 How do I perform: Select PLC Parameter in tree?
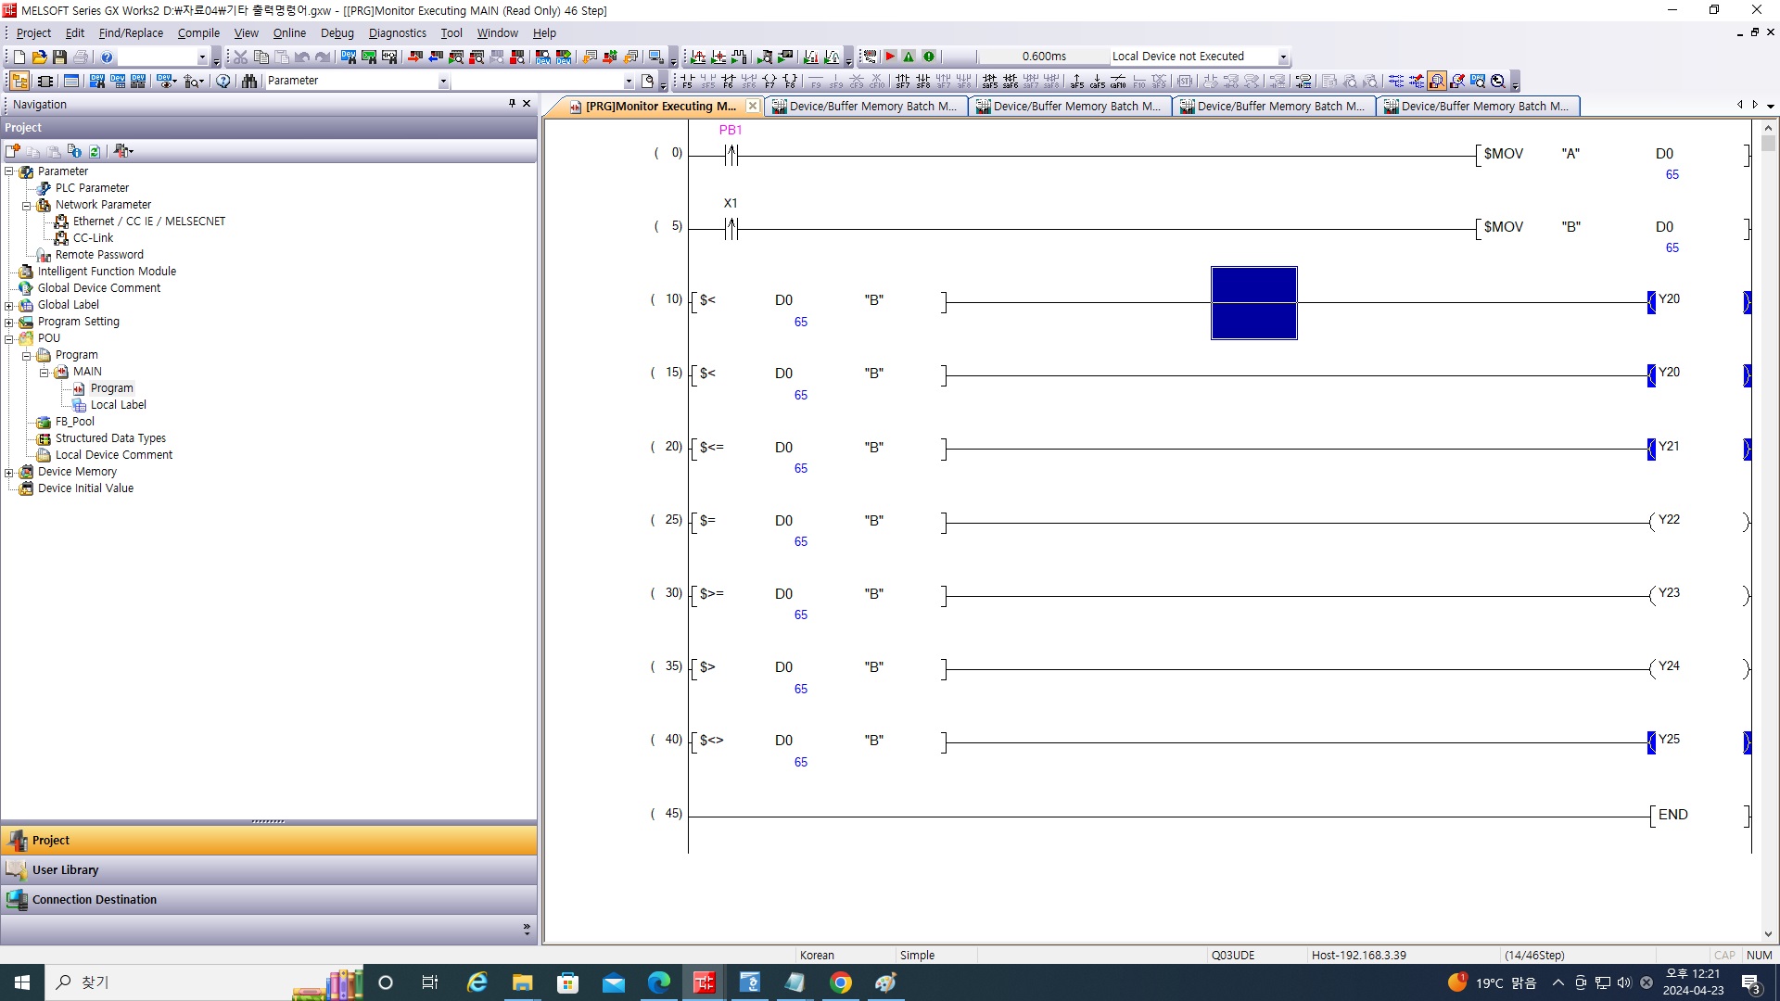click(92, 188)
